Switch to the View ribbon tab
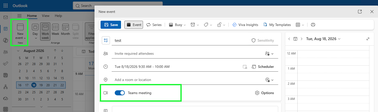378x112 pixels. (46, 16)
